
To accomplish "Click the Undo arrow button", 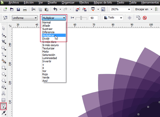I will pos(55,9).
